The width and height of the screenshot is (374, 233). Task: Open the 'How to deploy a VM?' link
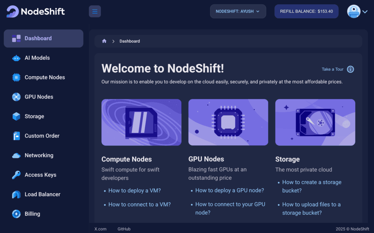134,191
